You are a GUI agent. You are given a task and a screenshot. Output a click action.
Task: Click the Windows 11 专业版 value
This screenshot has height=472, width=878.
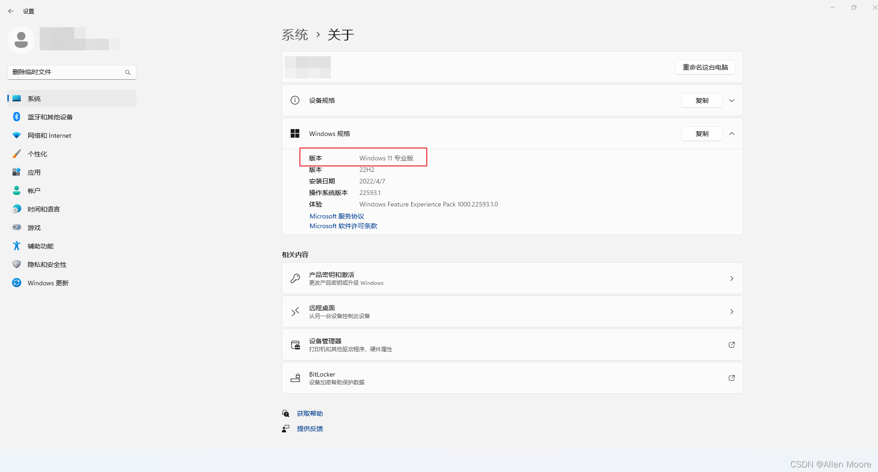click(386, 158)
